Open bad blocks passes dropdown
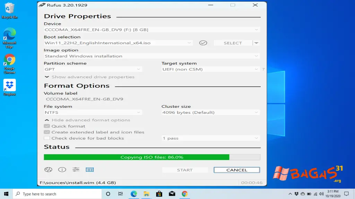The height and width of the screenshot is (199, 355). pos(210,138)
